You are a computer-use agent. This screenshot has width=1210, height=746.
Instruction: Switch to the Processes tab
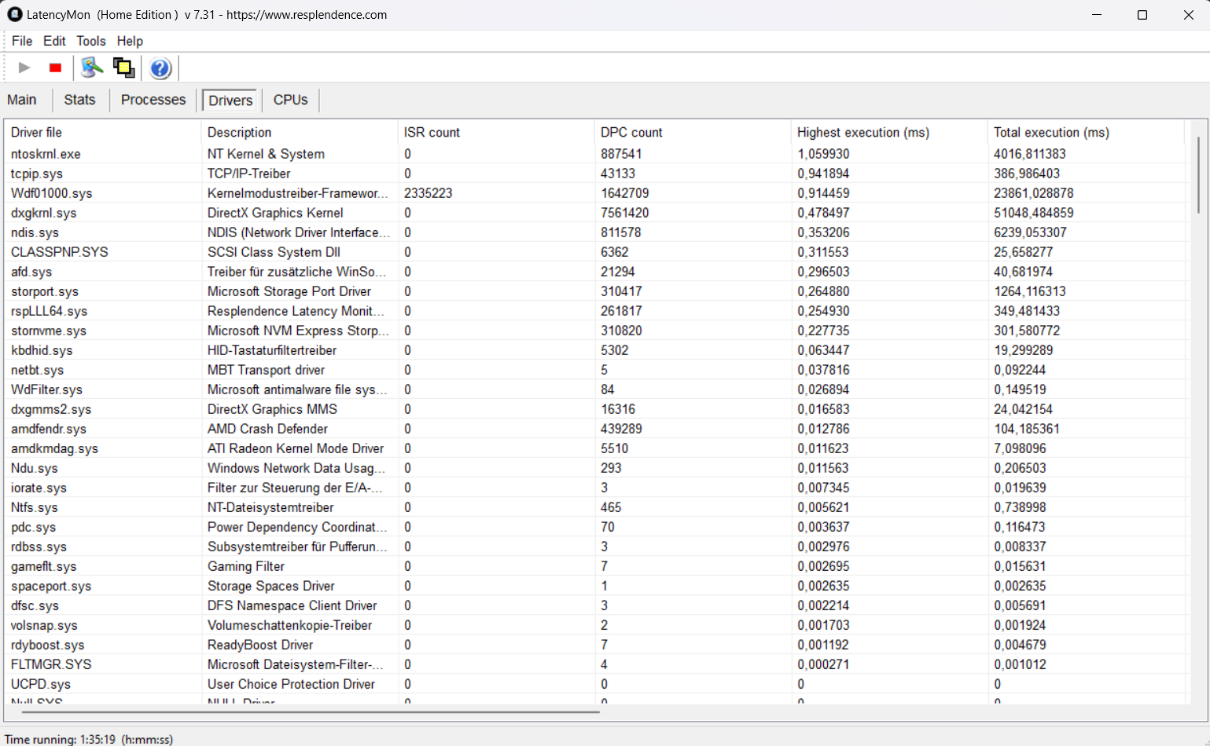153,100
